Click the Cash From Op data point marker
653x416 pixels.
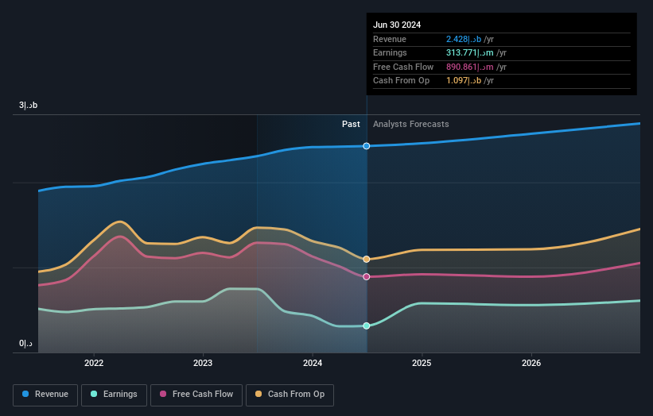(367, 259)
